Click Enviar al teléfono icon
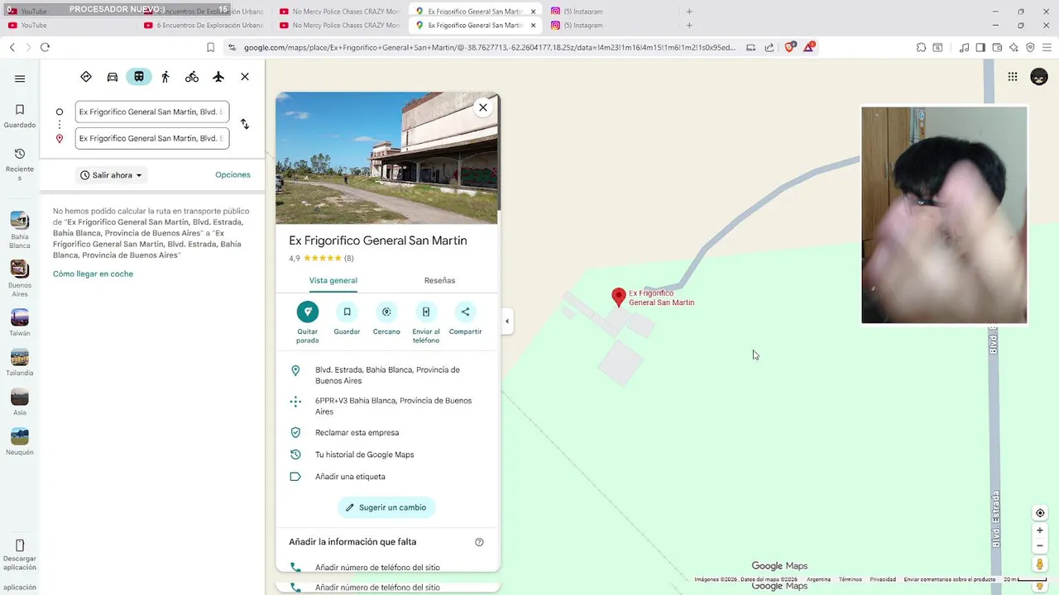 (426, 312)
